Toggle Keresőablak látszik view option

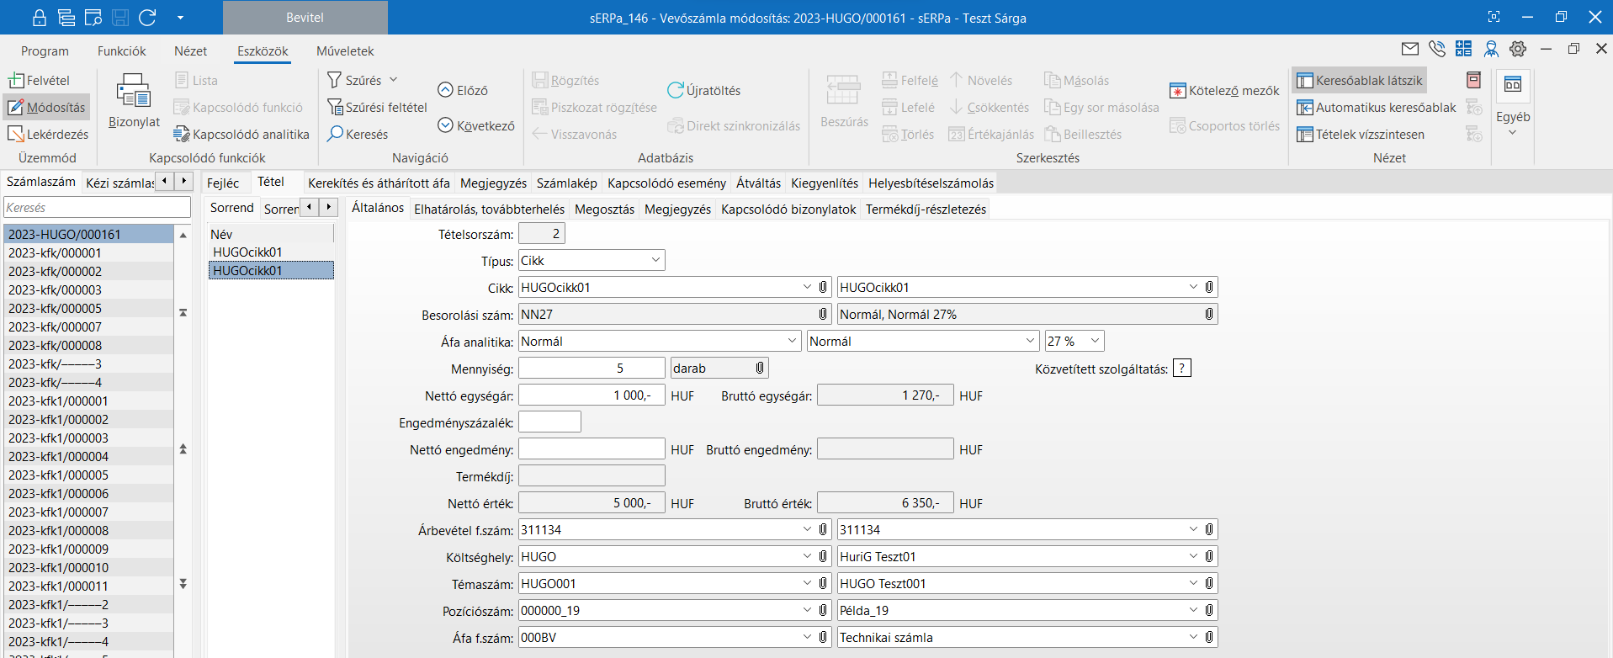[x=1359, y=80]
